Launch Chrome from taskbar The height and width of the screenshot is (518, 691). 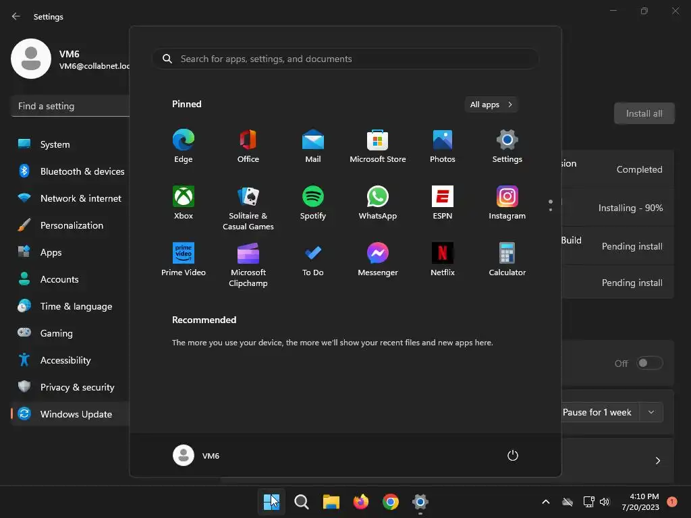coord(391,501)
